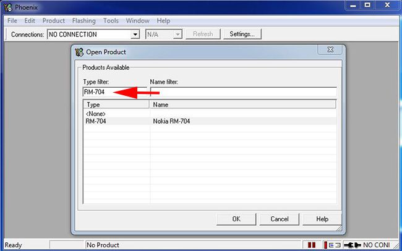Click the dialog Help button
The height and width of the screenshot is (251, 402).
[322, 219]
